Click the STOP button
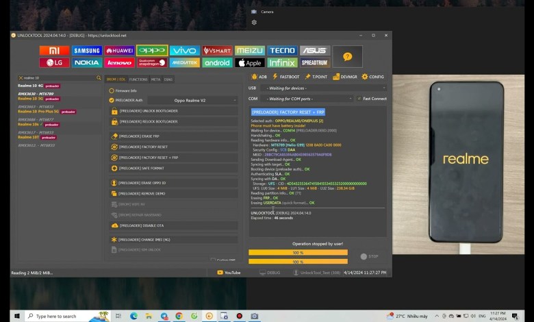 click(x=370, y=256)
